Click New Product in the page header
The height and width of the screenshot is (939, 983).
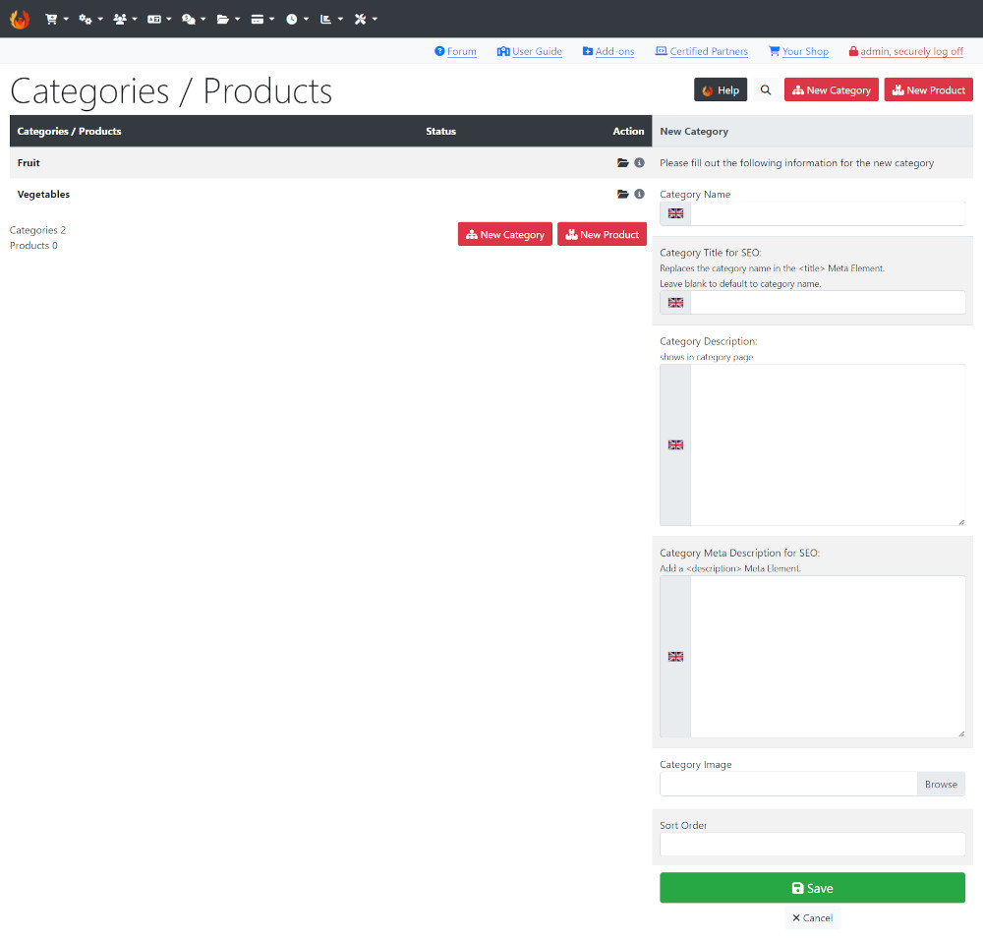pyautogui.click(x=929, y=89)
